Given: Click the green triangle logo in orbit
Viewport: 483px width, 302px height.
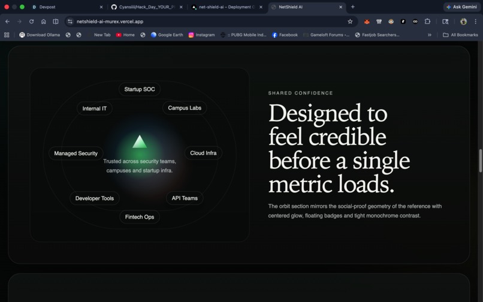Looking at the screenshot, I should (140, 142).
